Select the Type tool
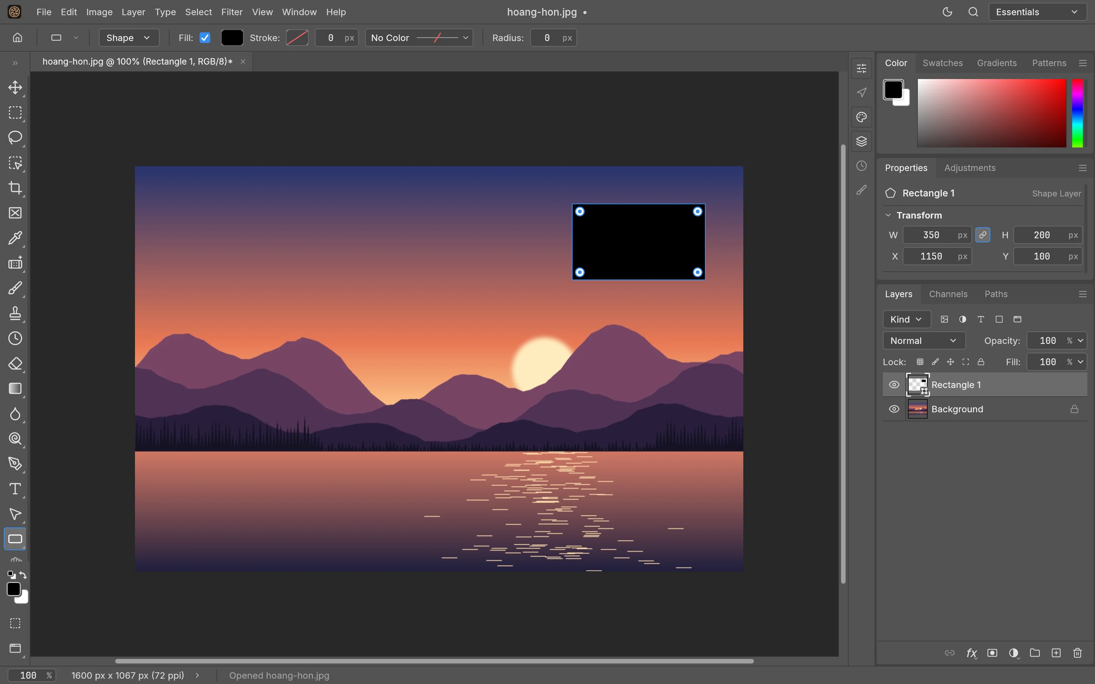The height and width of the screenshot is (684, 1095). coord(15,489)
